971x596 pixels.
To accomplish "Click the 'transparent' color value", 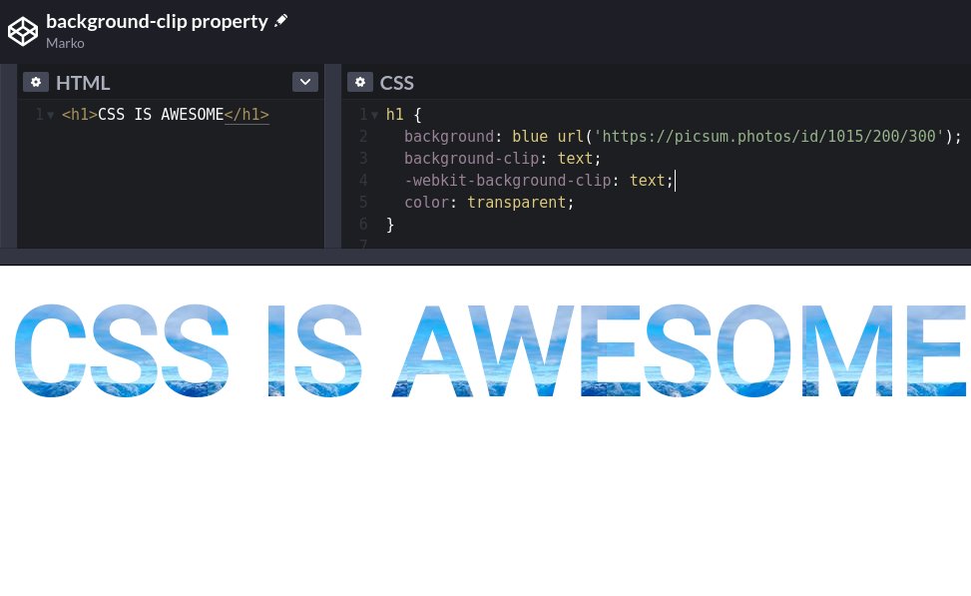I will [517, 203].
